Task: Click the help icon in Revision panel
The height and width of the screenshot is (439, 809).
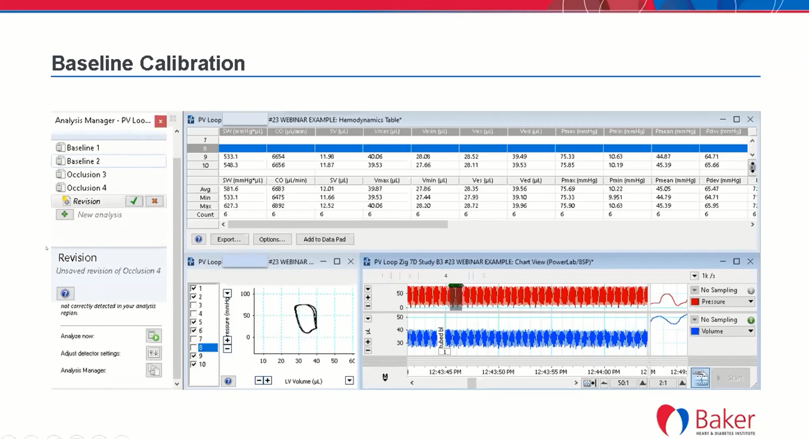Action: [65, 293]
